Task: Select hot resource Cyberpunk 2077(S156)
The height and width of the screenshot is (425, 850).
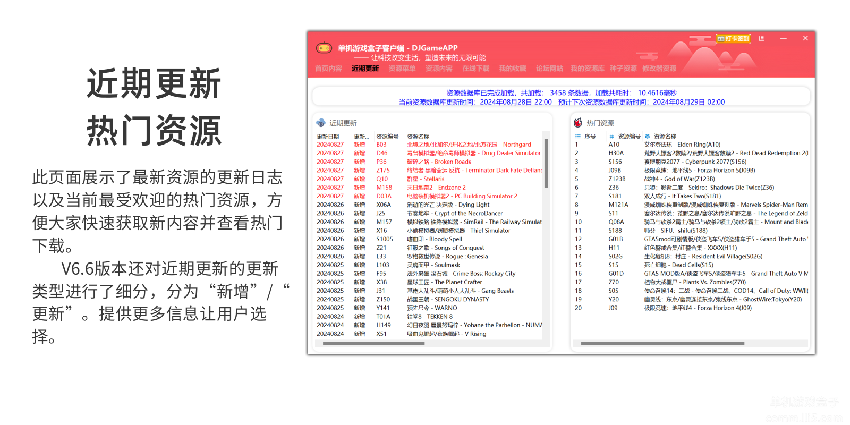Action: 691,161
